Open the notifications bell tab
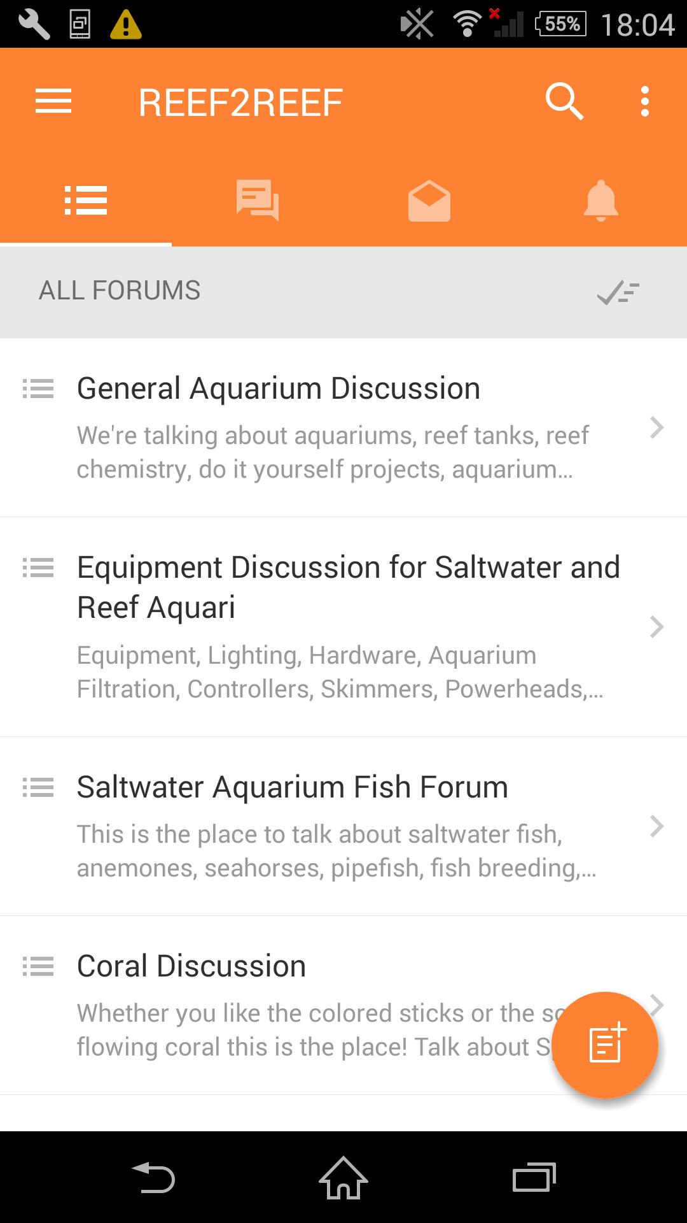 point(600,201)
